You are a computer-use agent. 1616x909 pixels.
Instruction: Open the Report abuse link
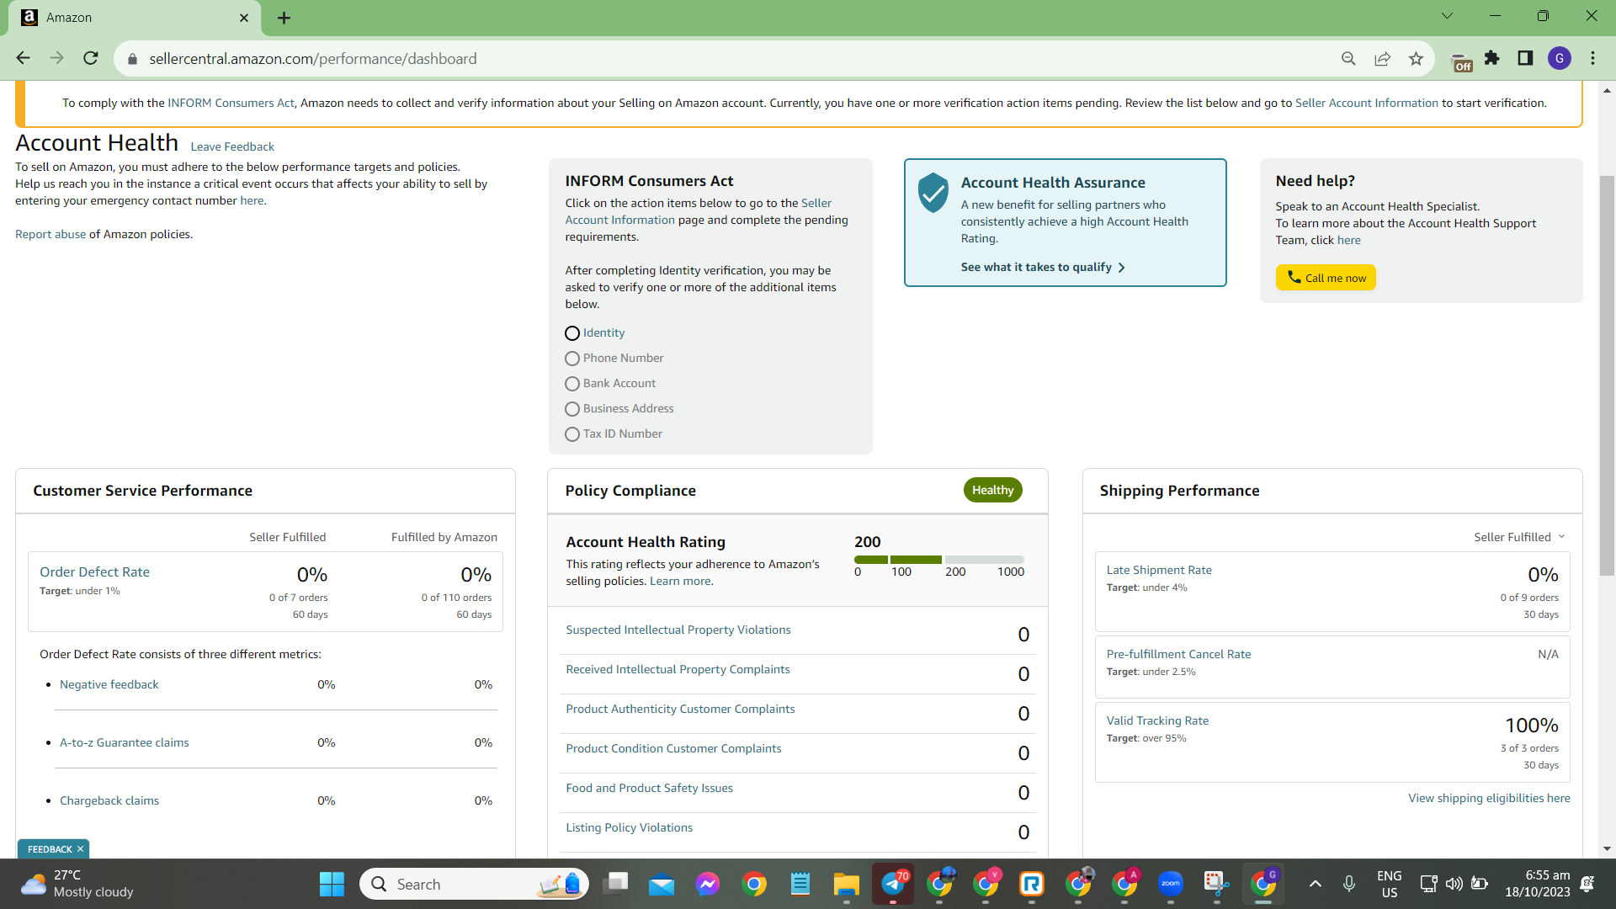(x=50, y=234)
